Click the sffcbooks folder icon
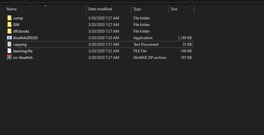The height and width of the screenshot is (135, 264). pos(9,31)
